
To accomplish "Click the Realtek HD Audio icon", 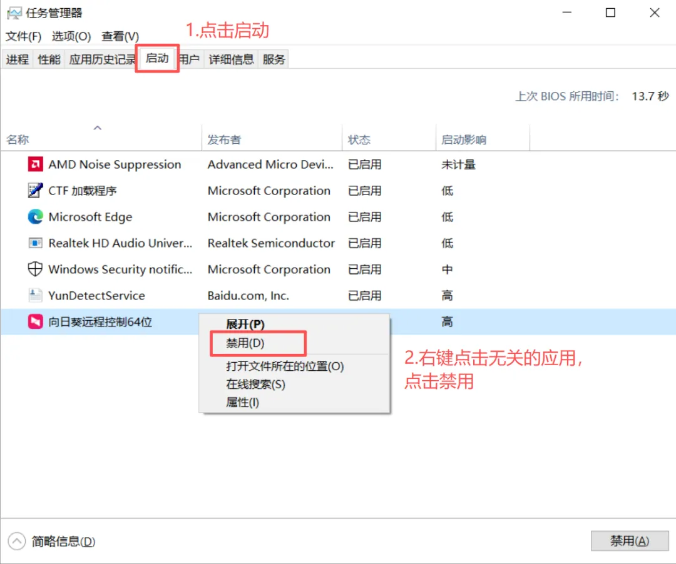I will pyautogui.click(x=35, y=243).
